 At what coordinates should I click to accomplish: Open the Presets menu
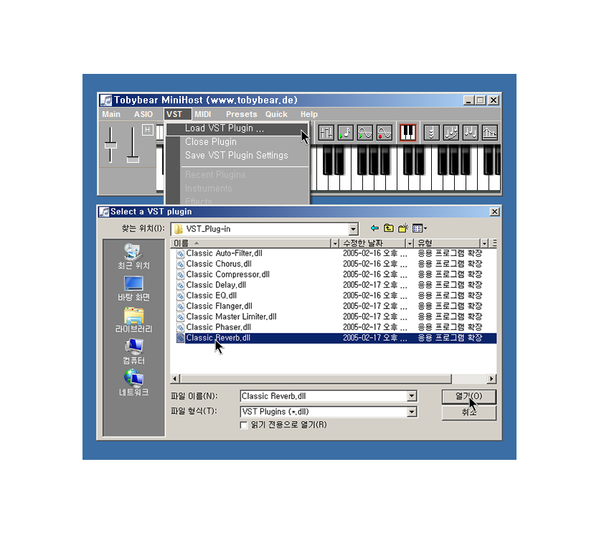click(242, 114)
